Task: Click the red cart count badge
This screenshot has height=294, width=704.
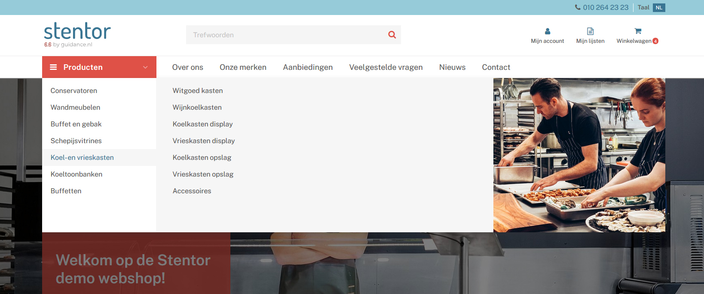Action: (x=655, y=41)
